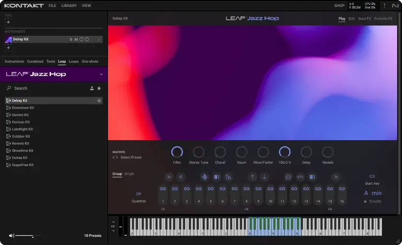Adjust the Reverb macro knob

pos(328,152)
